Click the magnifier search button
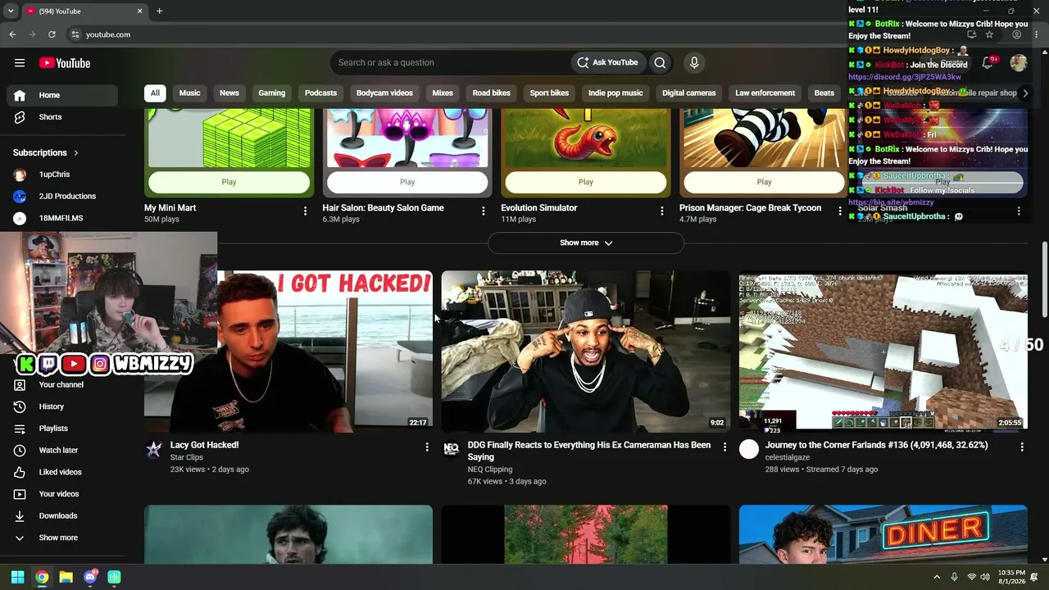The height and width of the screenshot is (590, 1049). point(660,62)
